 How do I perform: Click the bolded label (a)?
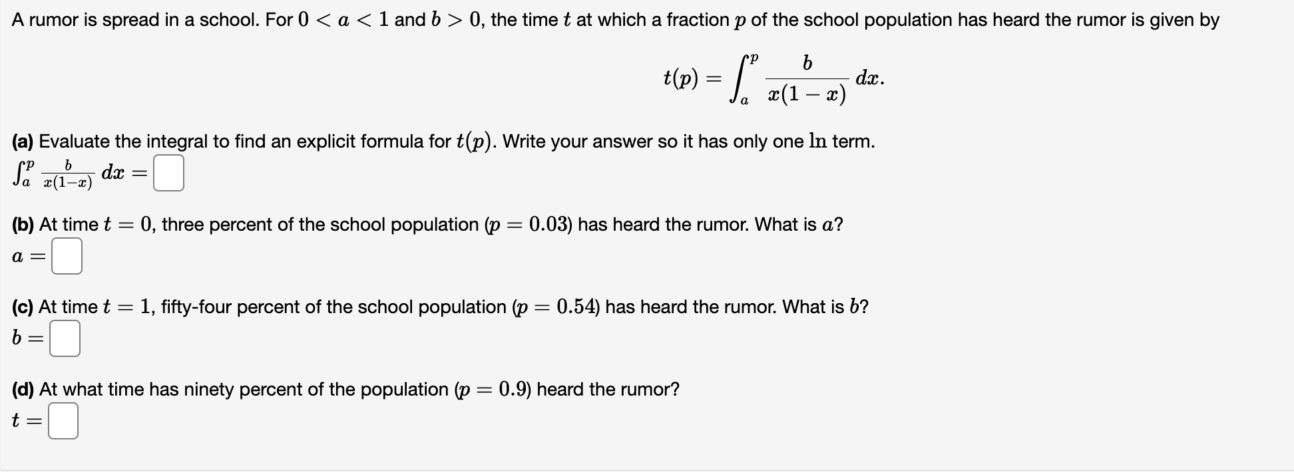coord(21,141)
